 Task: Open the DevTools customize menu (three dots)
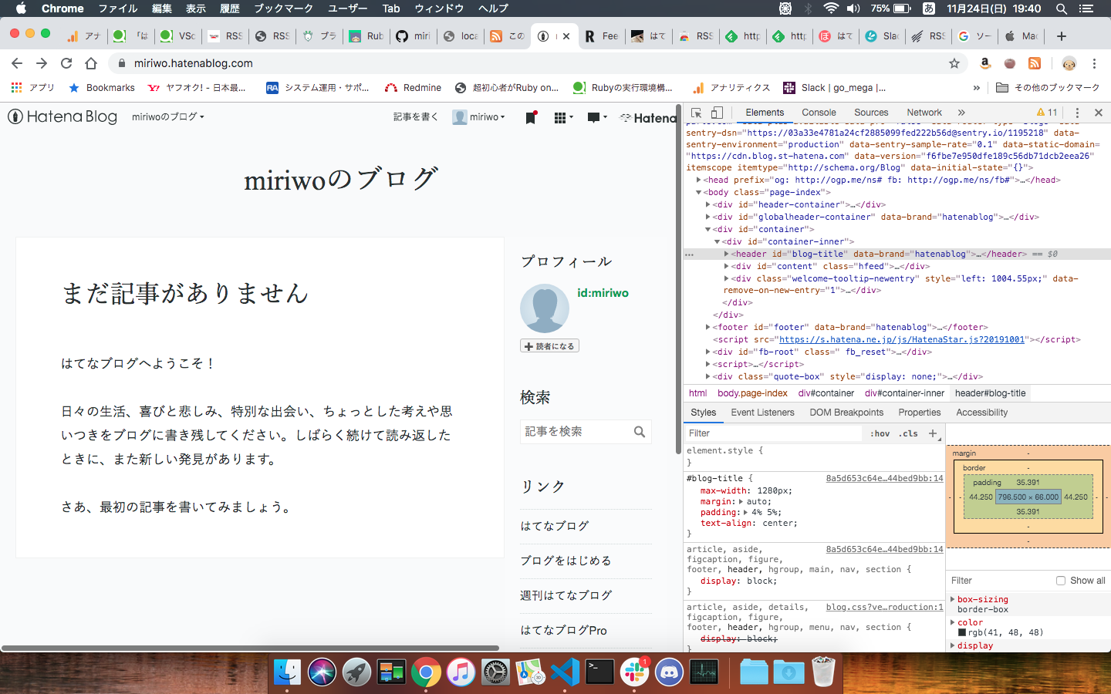click(1077, 113)
